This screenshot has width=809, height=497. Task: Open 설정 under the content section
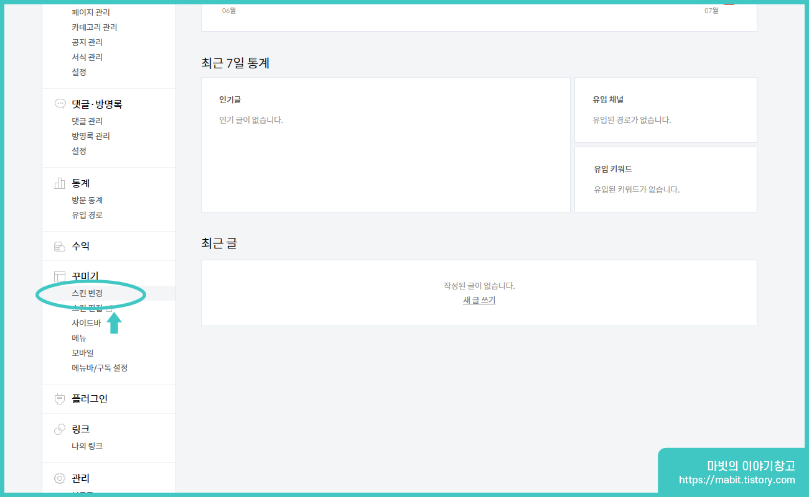(x=79, y=72)
